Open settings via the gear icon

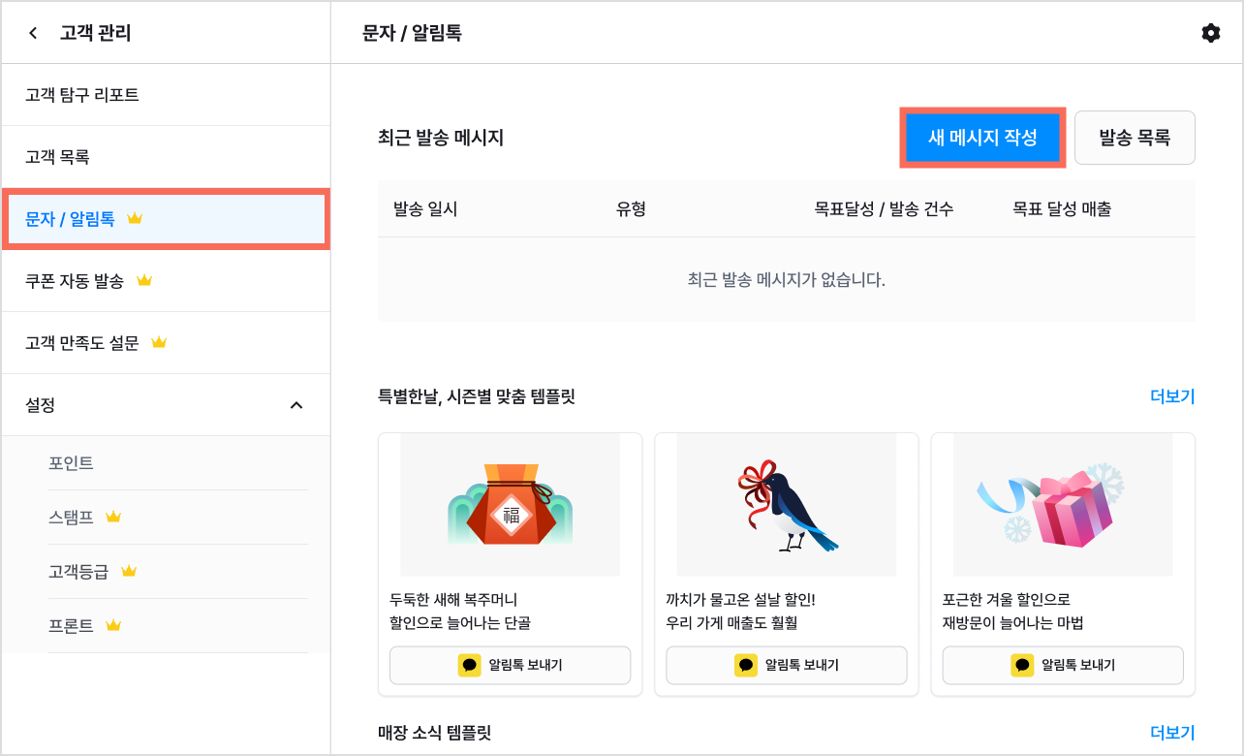click(x=1210, y=33)
